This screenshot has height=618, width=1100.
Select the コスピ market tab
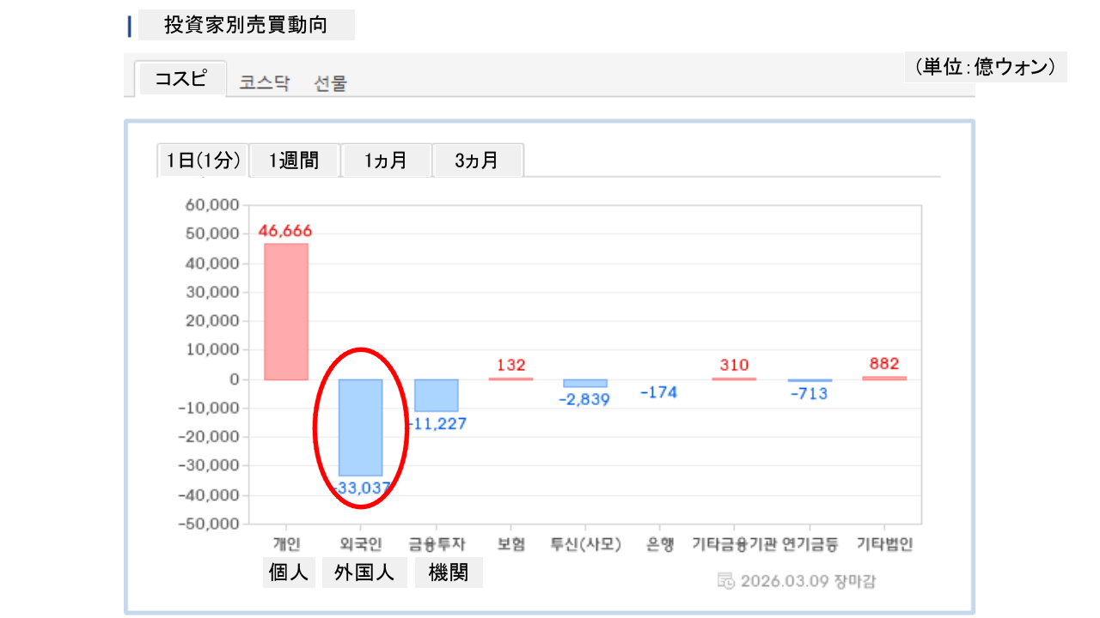(x=180, y=79)
